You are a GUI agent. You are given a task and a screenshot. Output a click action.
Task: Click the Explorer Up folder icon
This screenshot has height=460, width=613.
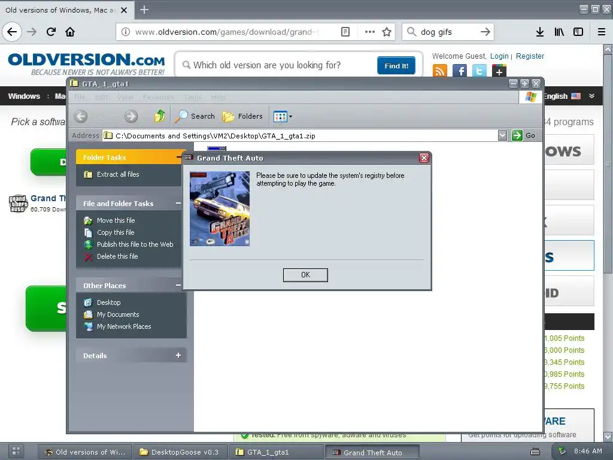(x=159, y=116)
